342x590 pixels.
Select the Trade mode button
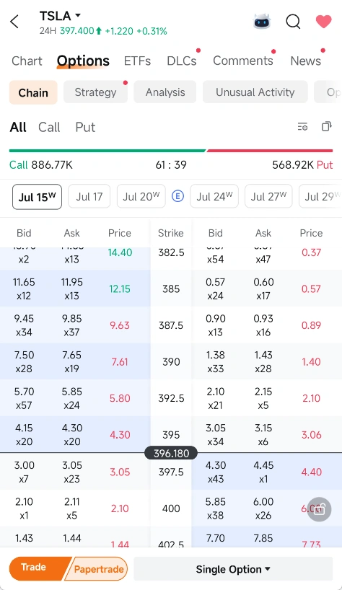coord(38,568)
